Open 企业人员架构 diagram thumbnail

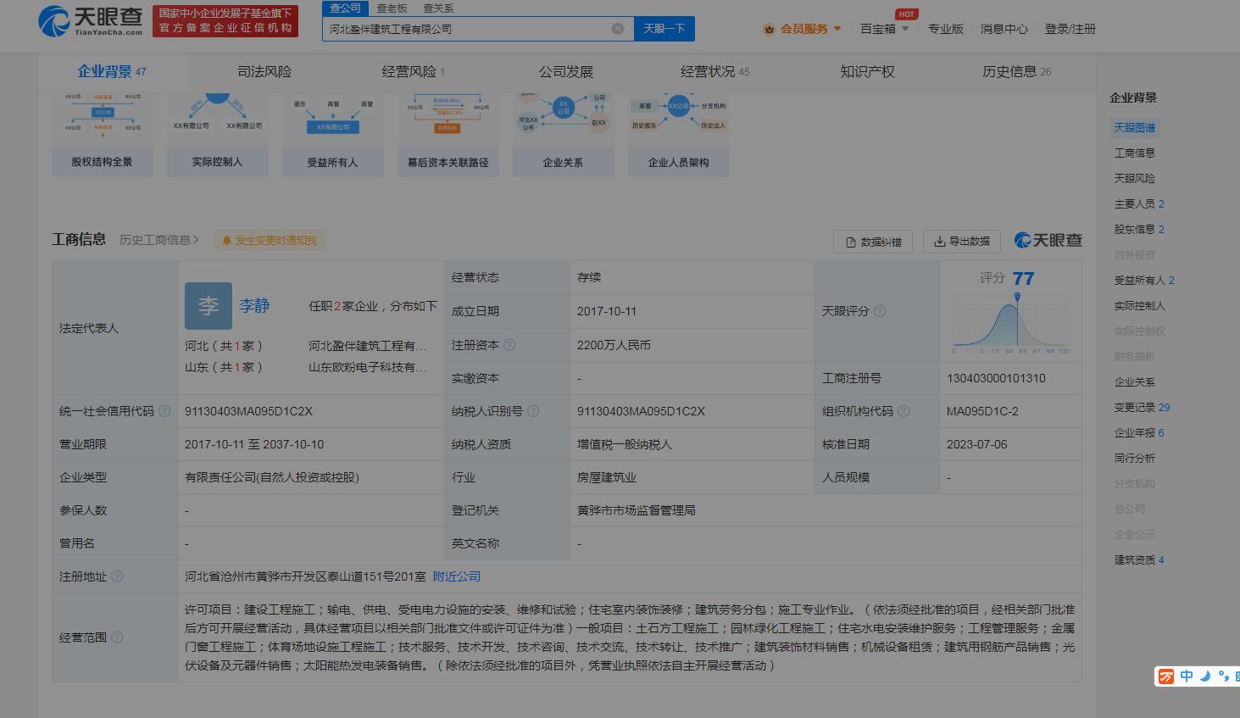click(x=679, y=134)
